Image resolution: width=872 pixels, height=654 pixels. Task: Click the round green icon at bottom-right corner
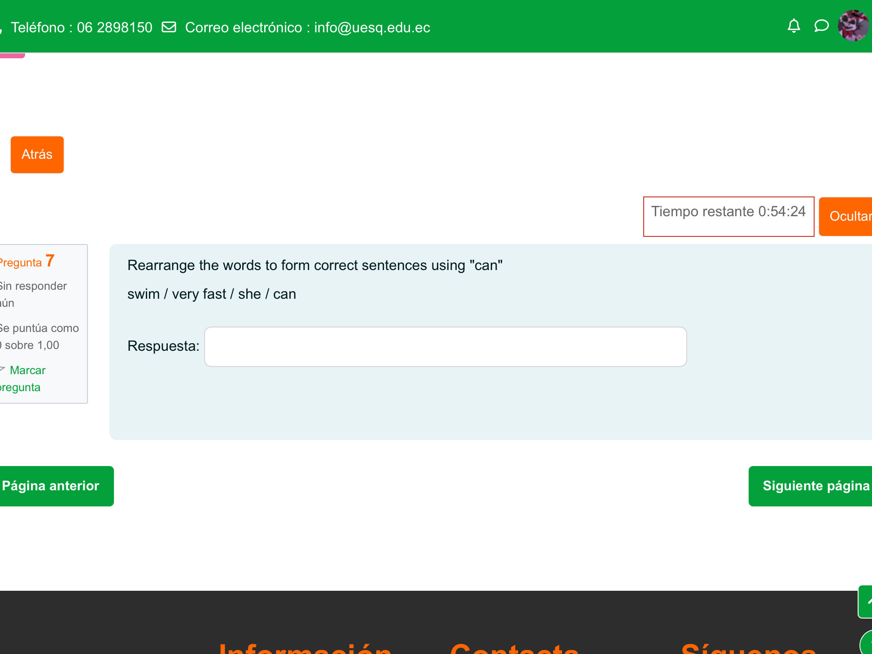(867, 643)
